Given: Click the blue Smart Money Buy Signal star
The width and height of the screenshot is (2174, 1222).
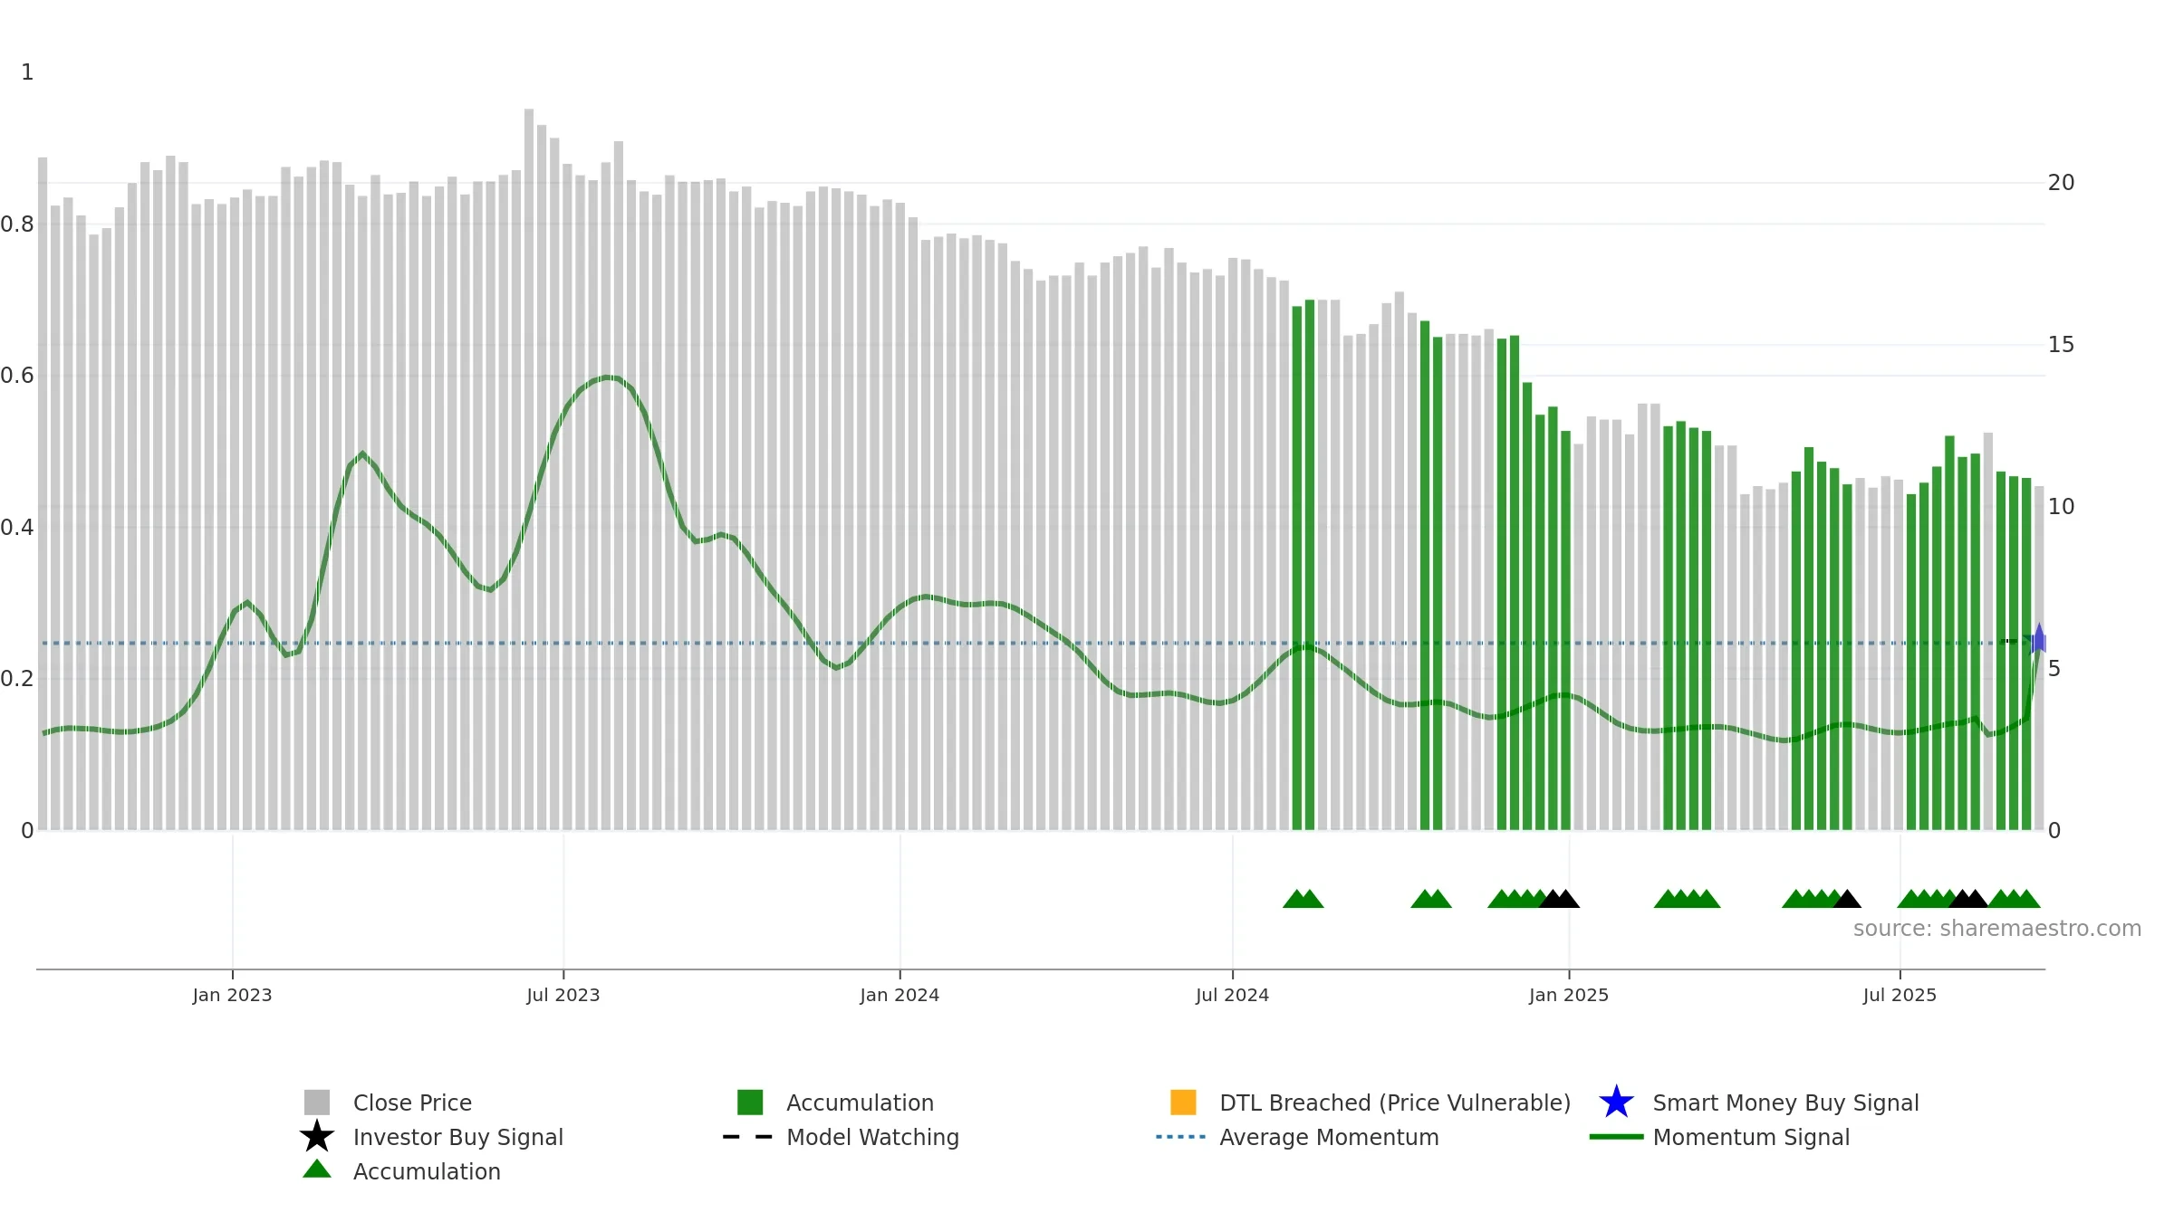Looking at the screenshot, I should click(1616, 1103).
